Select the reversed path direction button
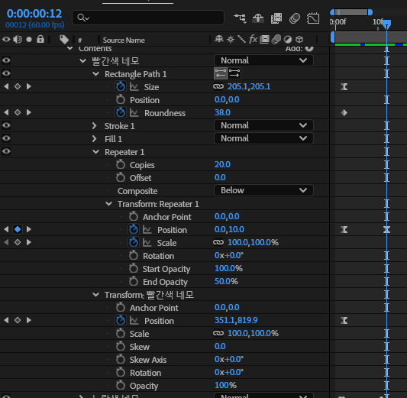Viewport: 407px width, 398px height. tap(234, 73)
